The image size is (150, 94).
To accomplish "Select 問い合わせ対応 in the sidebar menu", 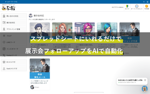I will [x=14, y=16].
